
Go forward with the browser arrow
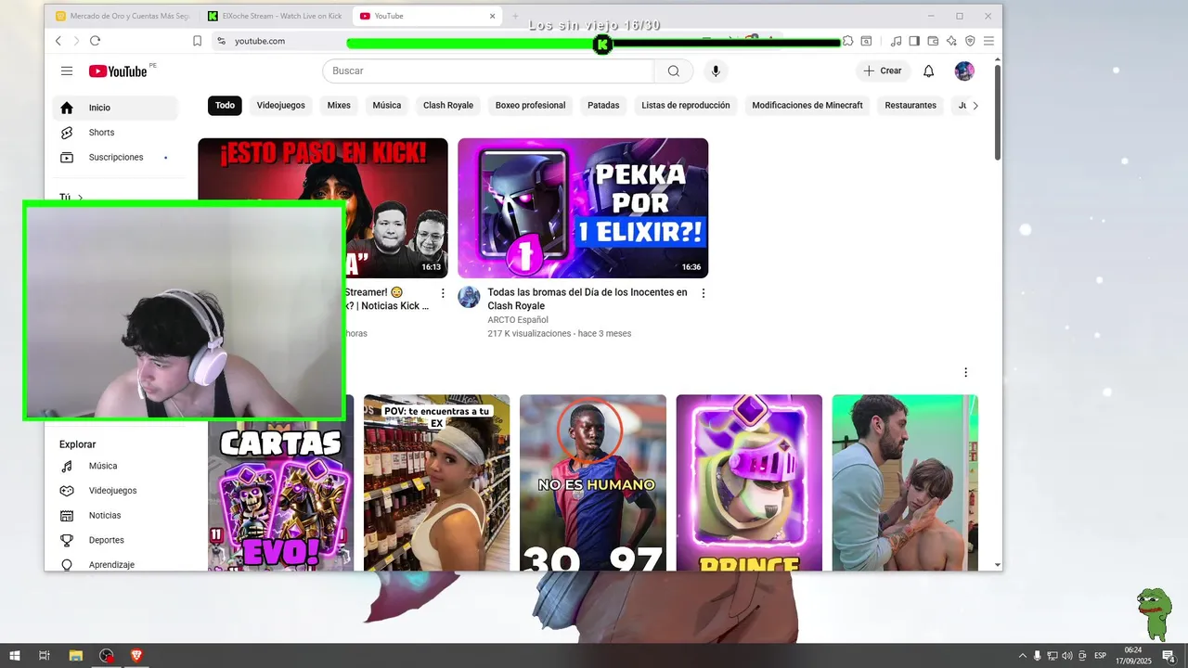click(x=76, y=41)
